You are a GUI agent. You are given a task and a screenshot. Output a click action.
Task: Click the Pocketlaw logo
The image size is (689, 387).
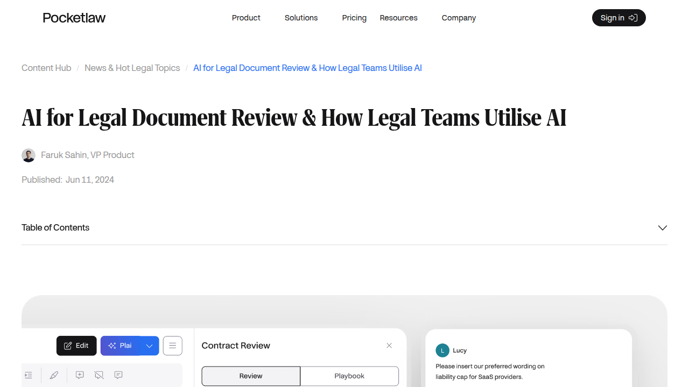tap(74, 18)
